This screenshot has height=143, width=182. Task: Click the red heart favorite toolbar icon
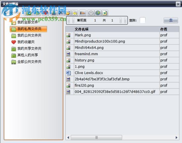click(46, 13)
